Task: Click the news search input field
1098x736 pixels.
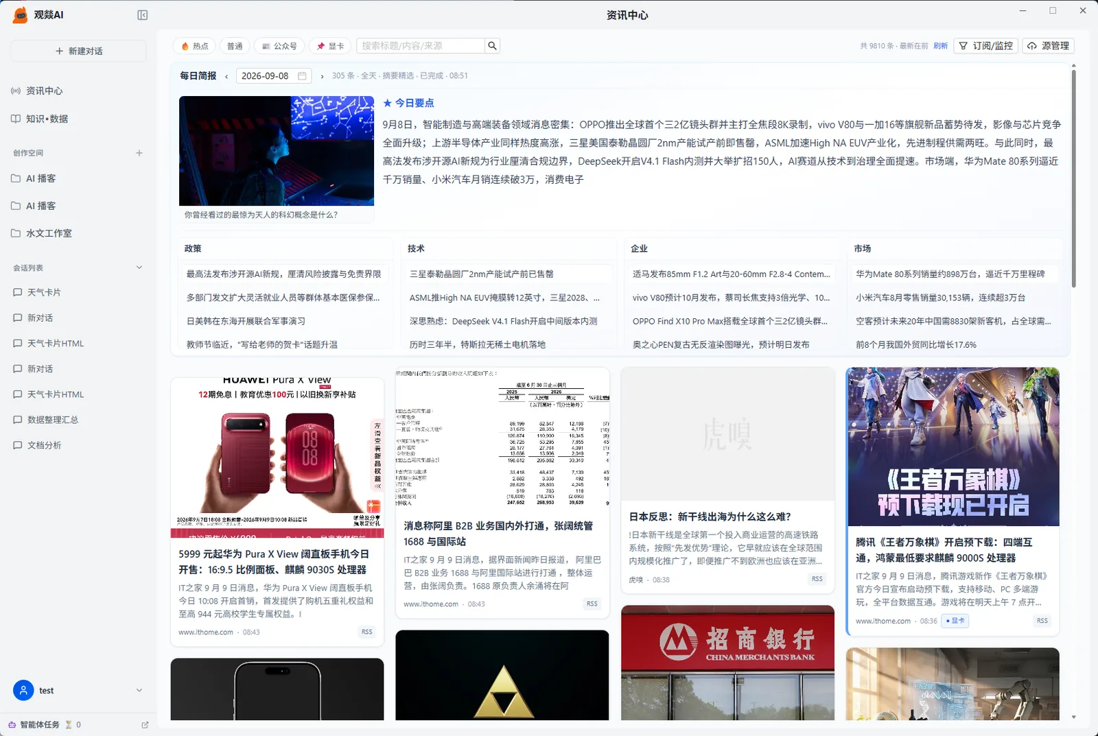Action: (421, 46)
